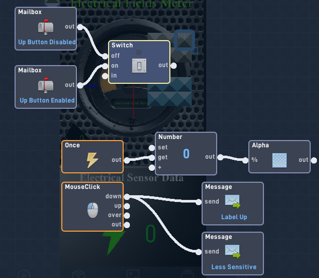Click the Number node value 0
The height and width of the screenshot is (278, 319).
(x=186, y=154)
